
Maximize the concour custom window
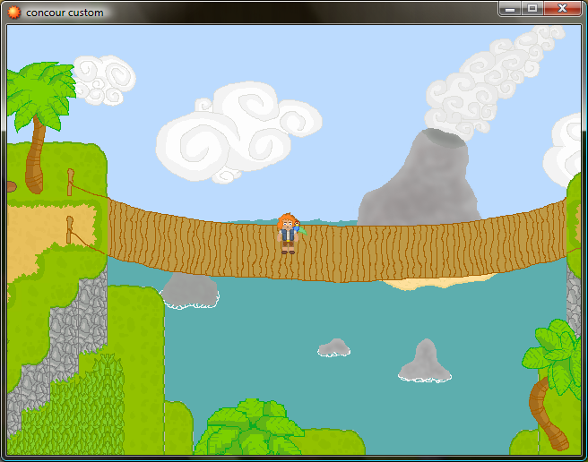[x=532, y=8]
